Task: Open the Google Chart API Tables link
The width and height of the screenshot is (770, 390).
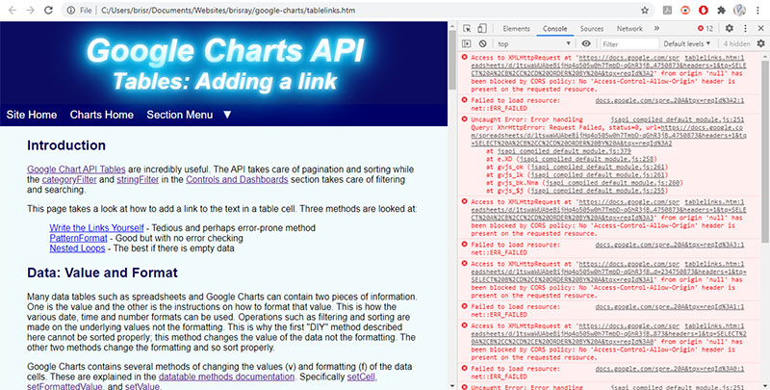Action: coord(76,169)
